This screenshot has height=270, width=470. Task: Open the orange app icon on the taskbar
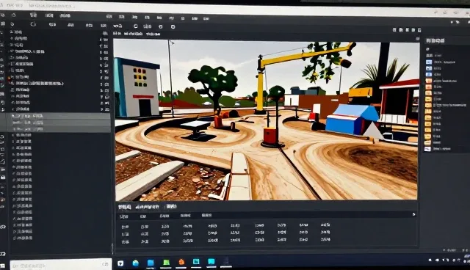(181, 262)
